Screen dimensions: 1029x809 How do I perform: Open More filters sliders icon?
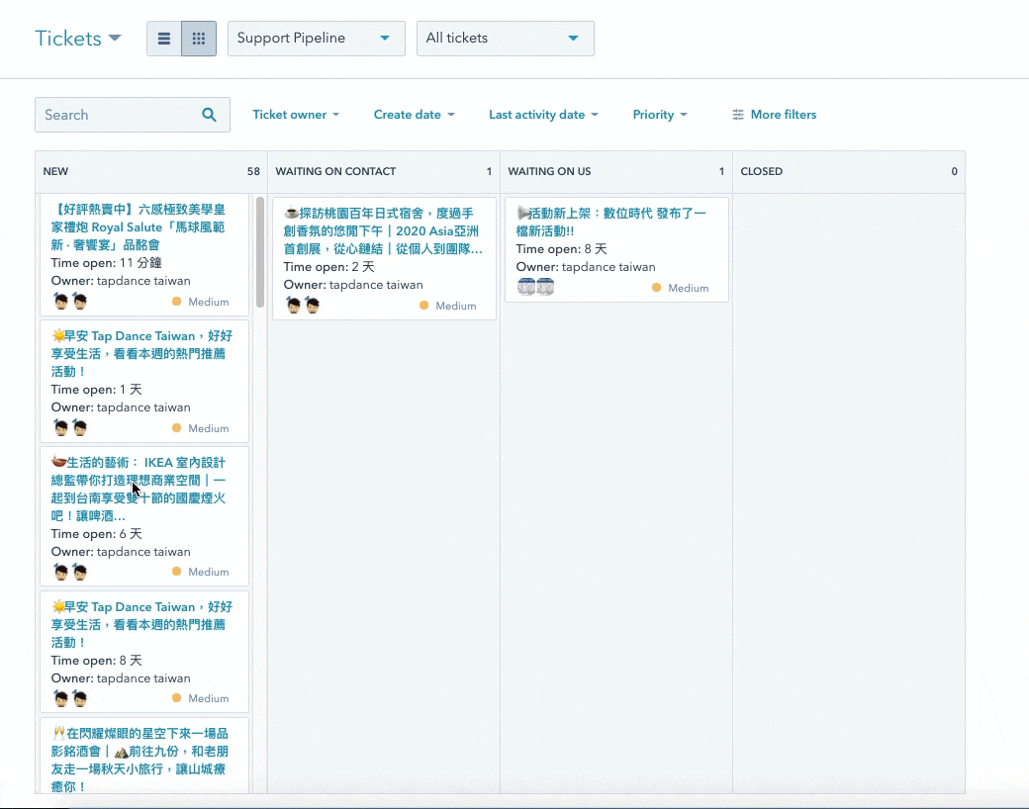(738, 115)
